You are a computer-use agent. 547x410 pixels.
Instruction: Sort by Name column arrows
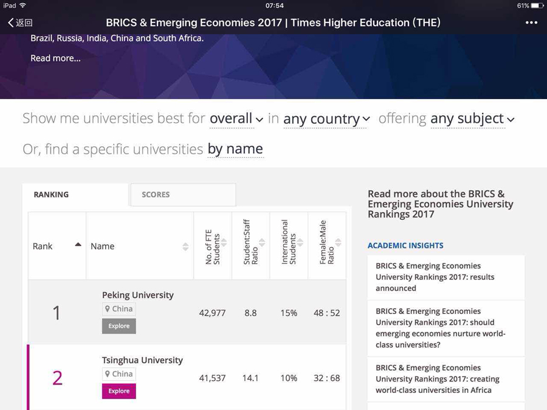185,247
